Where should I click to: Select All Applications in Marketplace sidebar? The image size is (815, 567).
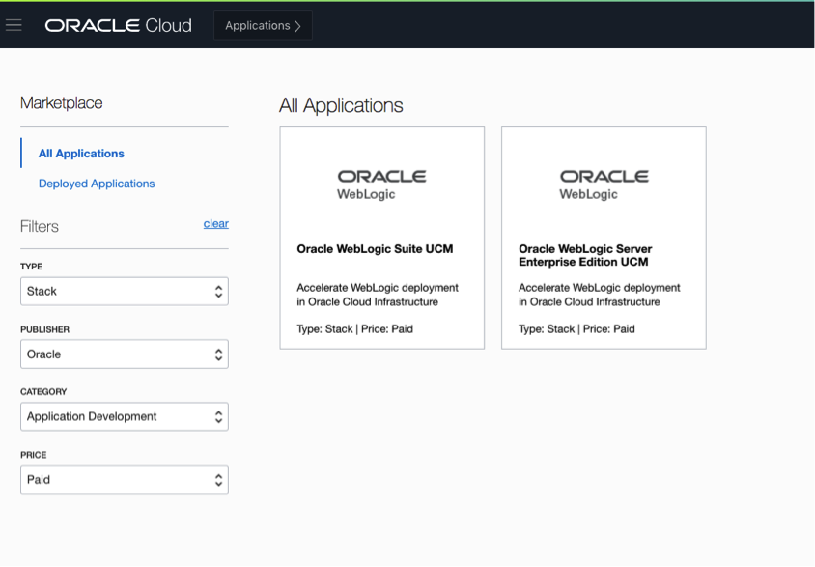tap(81, 154)
